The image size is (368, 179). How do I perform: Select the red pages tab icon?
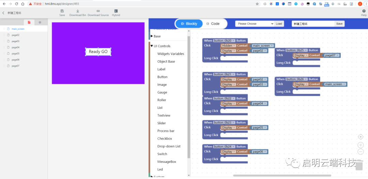coord(29,22)
